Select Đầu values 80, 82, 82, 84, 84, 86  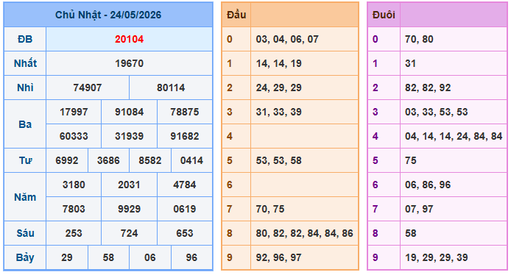pyautogui.click(x=305, y=233)
